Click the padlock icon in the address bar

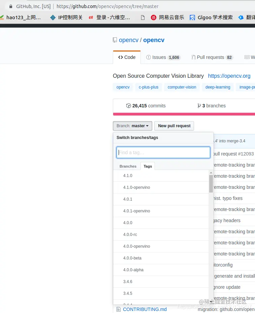pyautogui.click(x=11, y=6)
